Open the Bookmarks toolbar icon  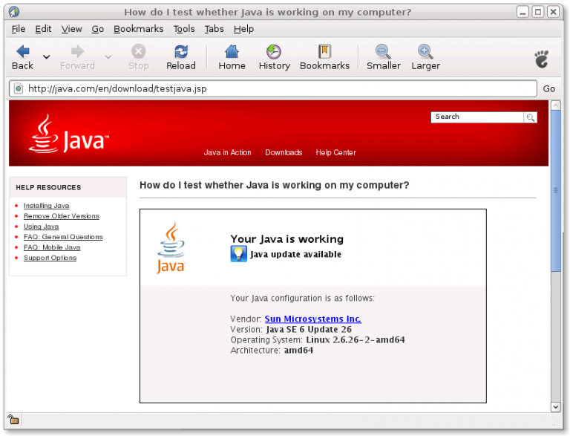point(324,52)
